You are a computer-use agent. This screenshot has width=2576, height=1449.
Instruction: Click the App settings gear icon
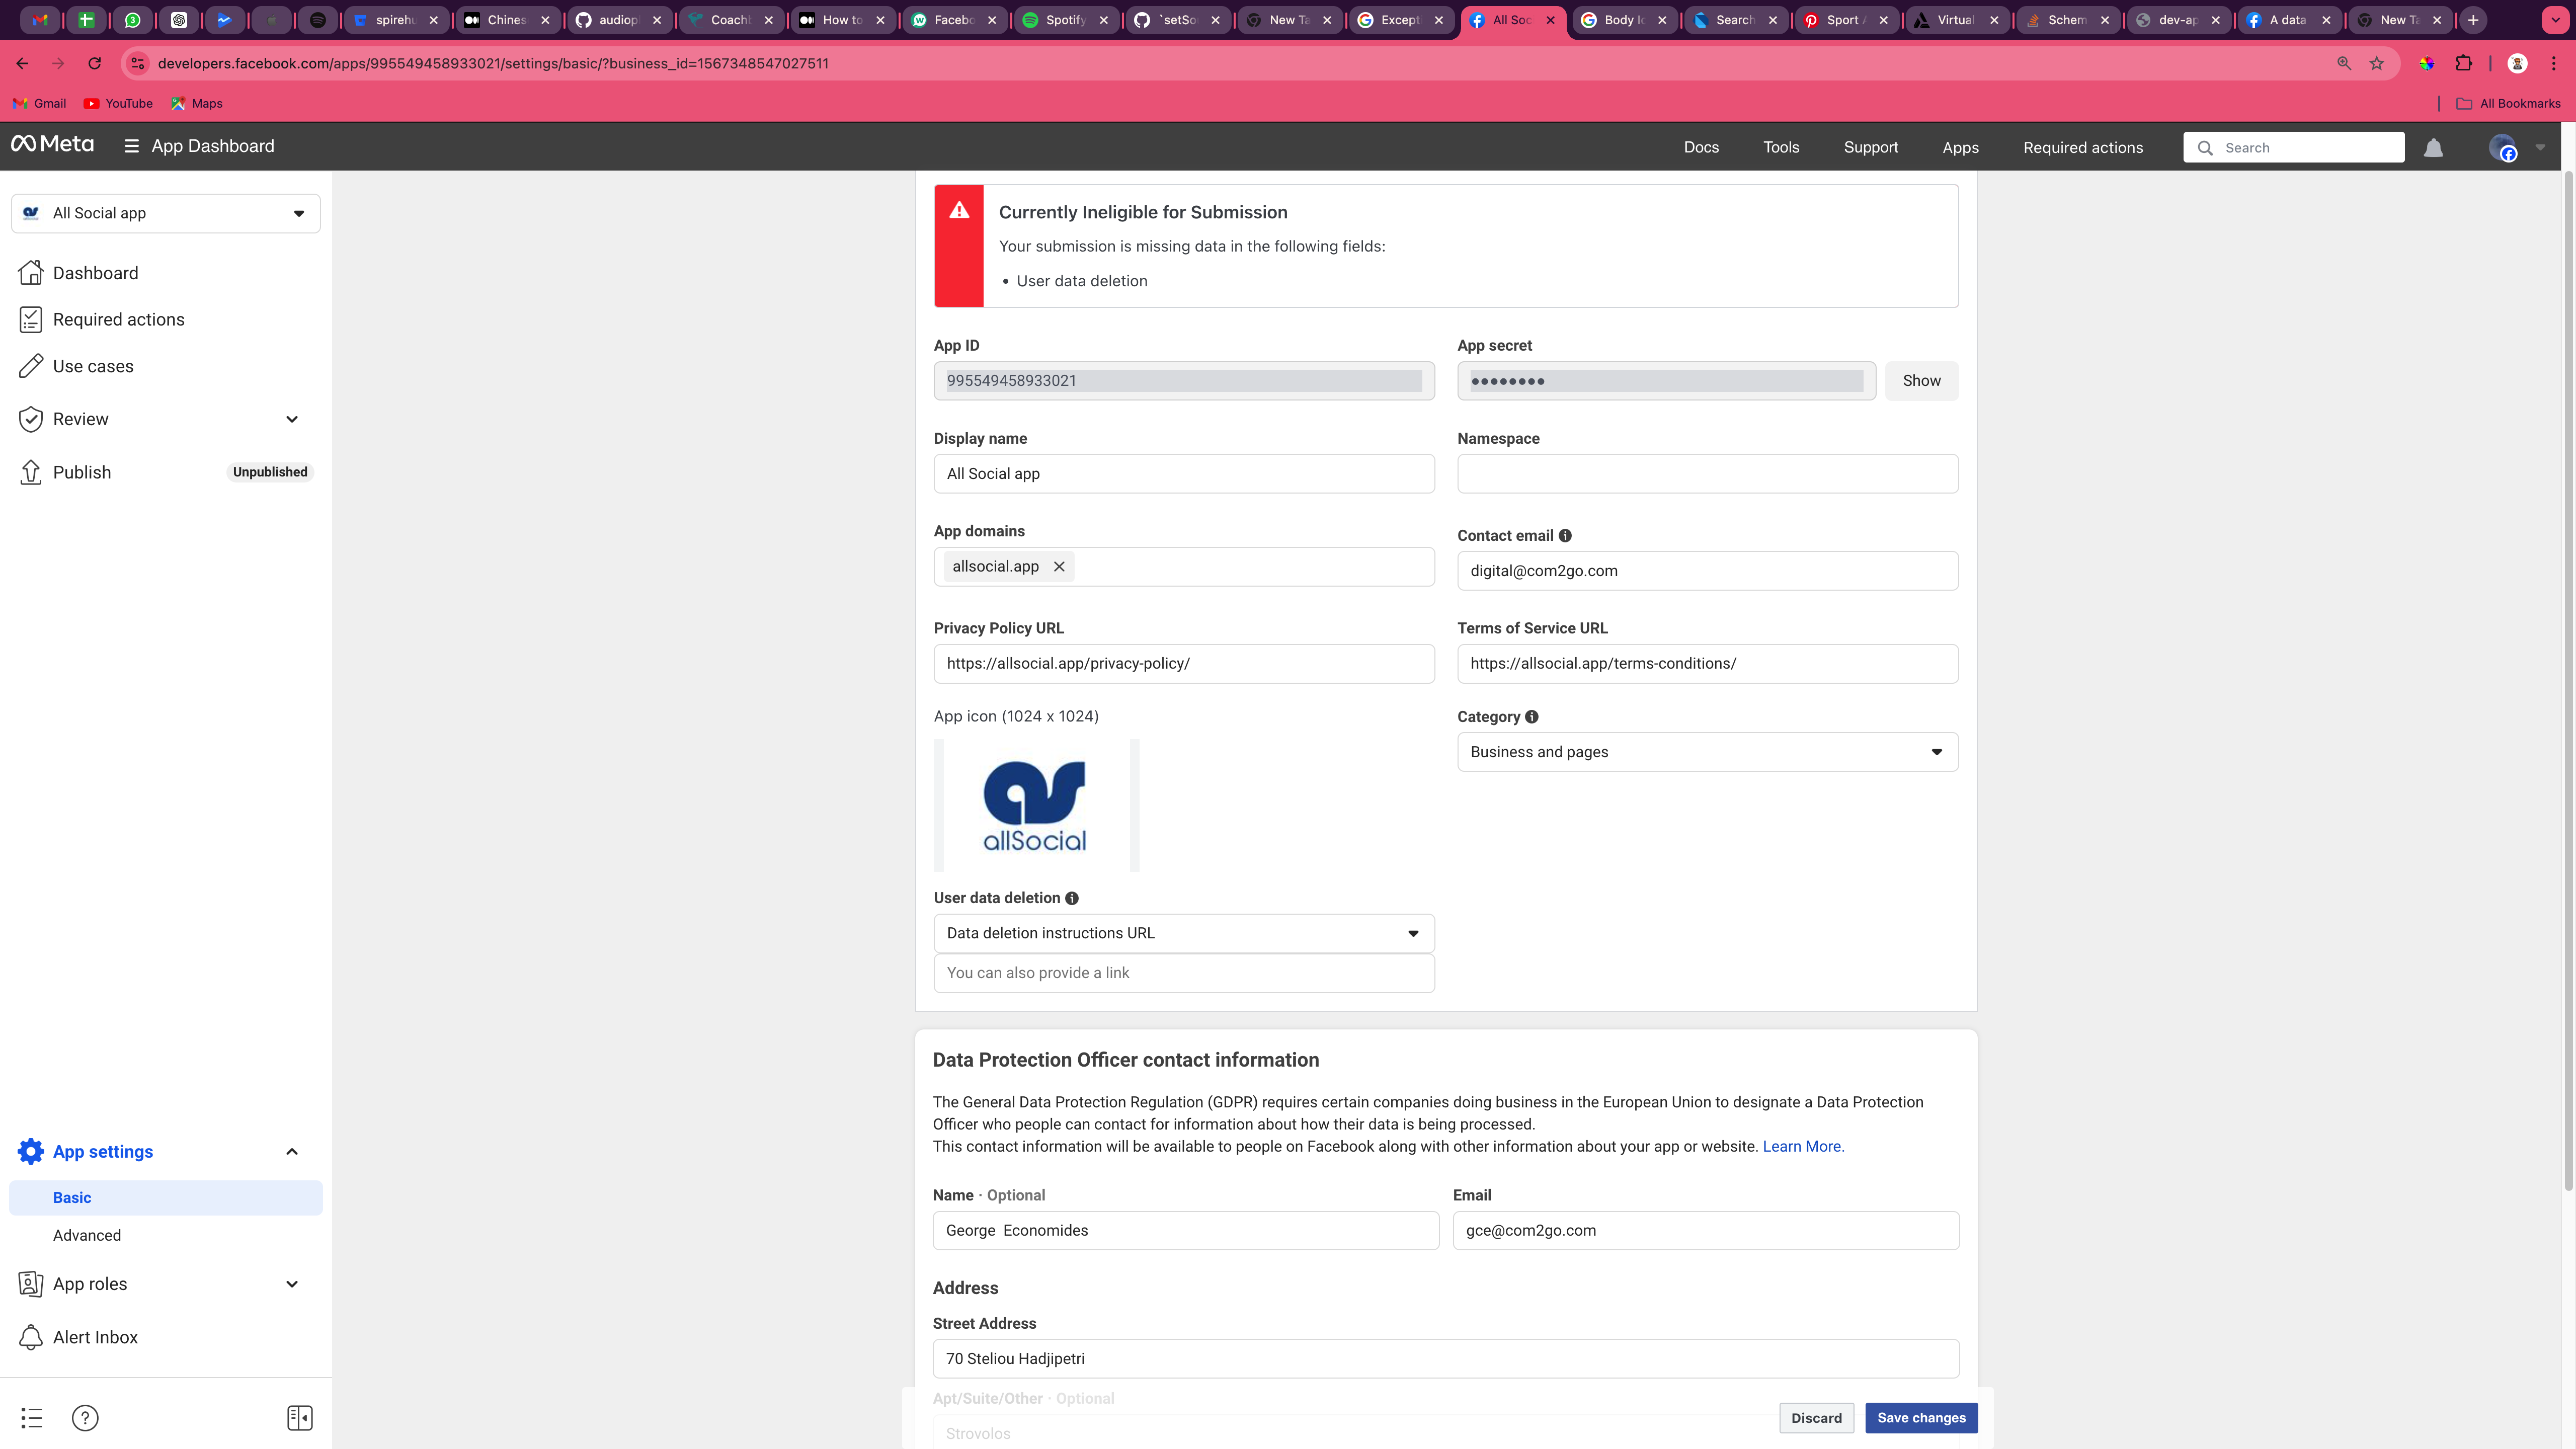31,1151
